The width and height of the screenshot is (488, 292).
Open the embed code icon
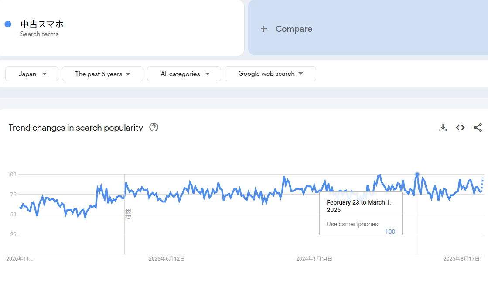point(460,128)
